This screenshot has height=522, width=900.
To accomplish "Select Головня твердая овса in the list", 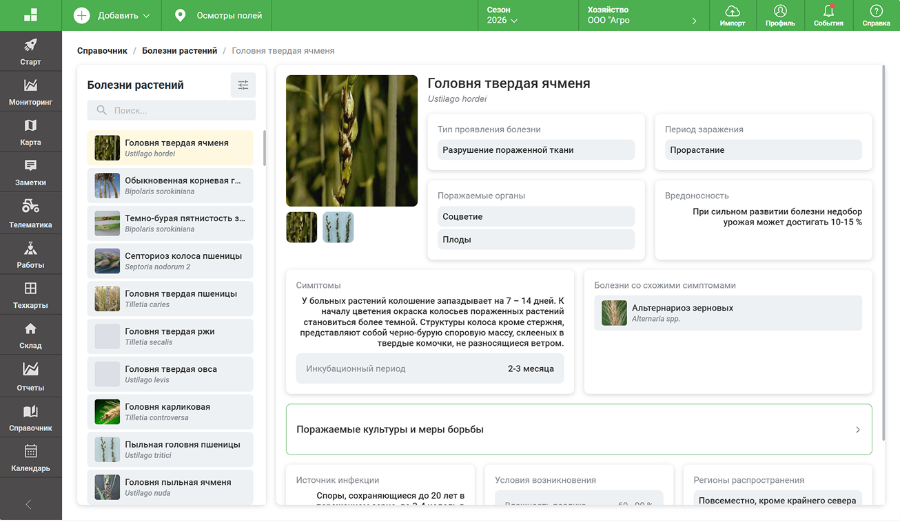I will tap(170, 374).
